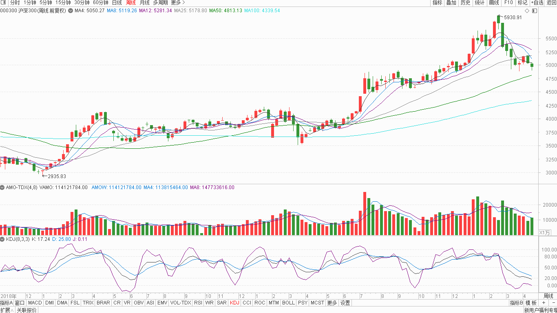
Task: Select the 指标A tab at bottom left
Action: coord(7,303)
